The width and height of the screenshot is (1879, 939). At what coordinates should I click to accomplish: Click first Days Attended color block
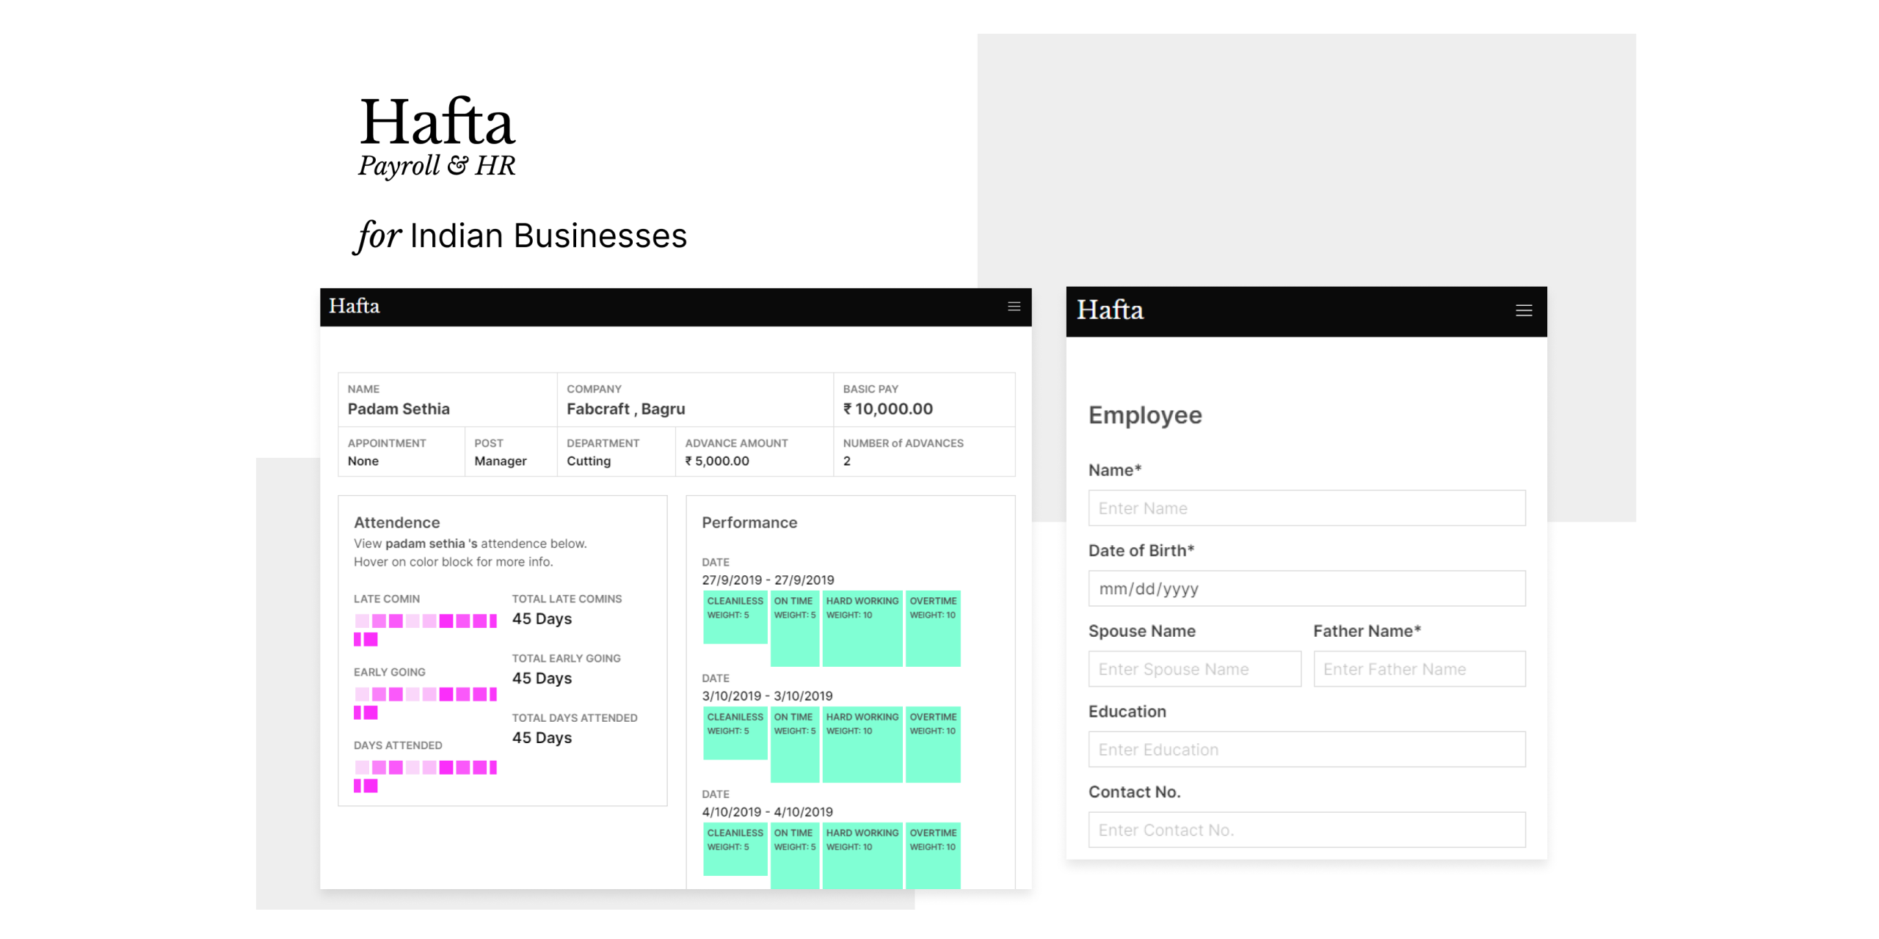[362, 767]
